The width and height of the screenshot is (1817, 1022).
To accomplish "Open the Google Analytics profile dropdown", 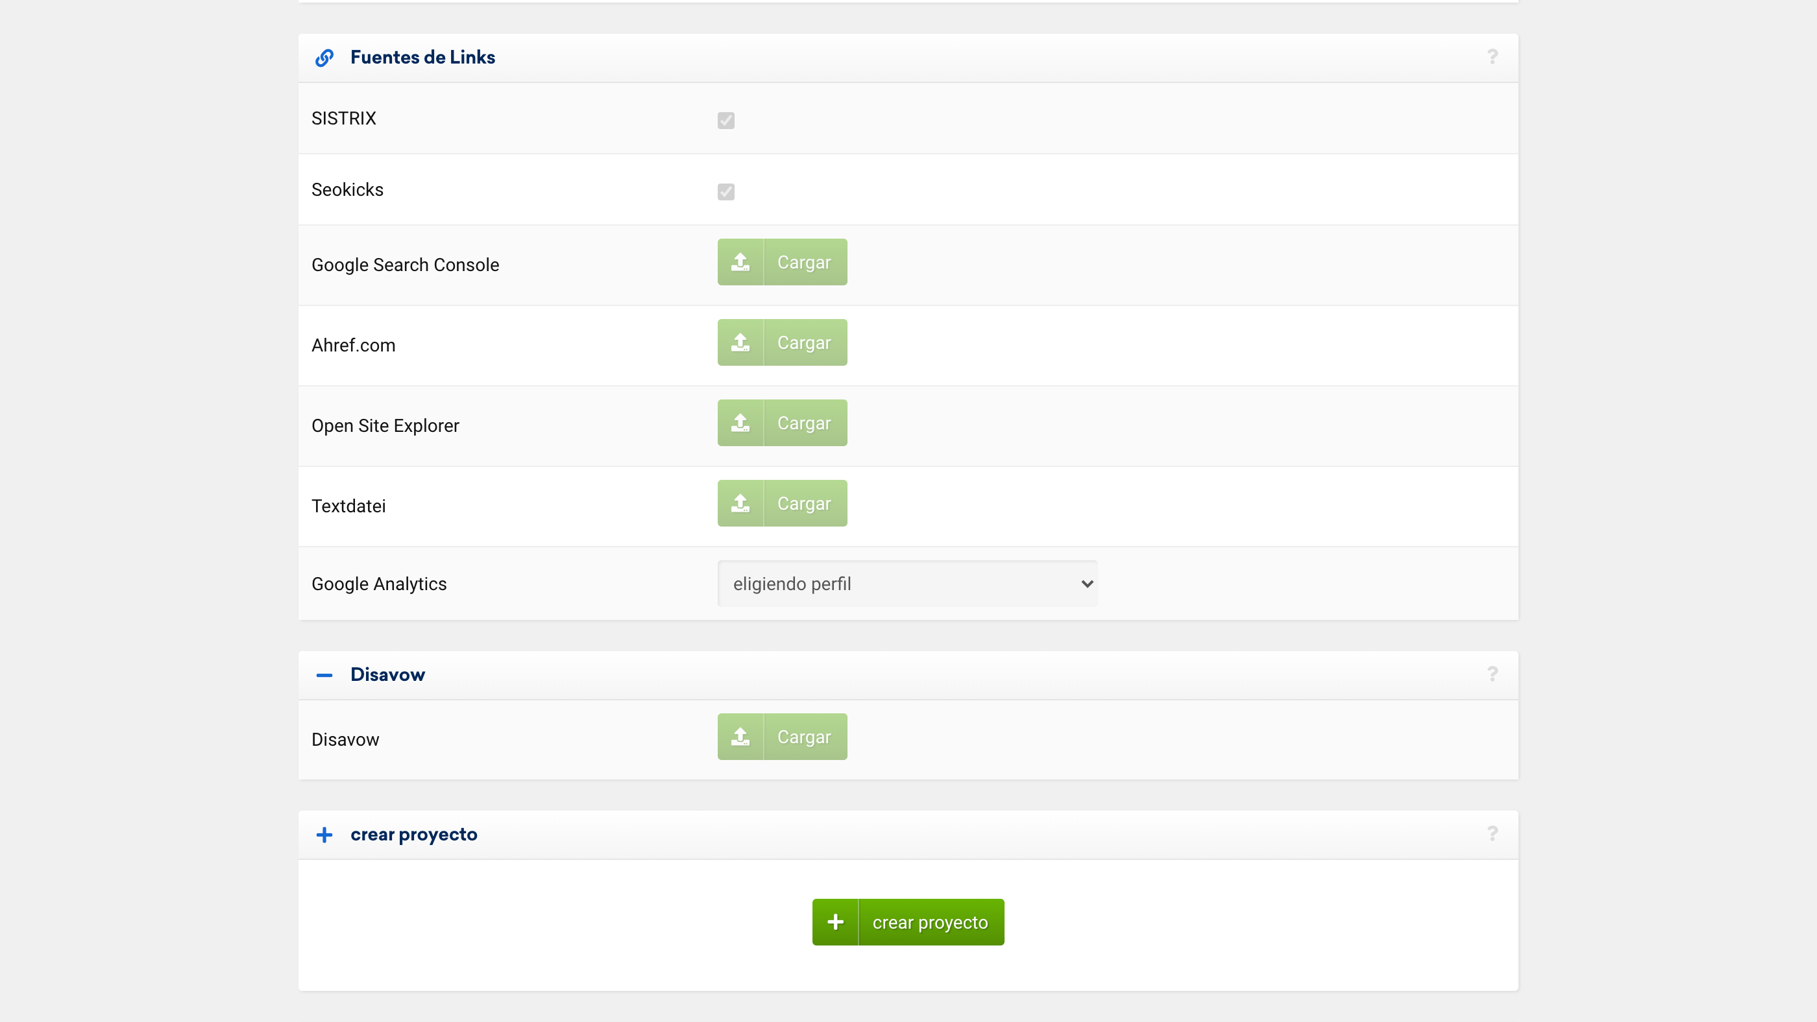I will [x=907, y=584].
